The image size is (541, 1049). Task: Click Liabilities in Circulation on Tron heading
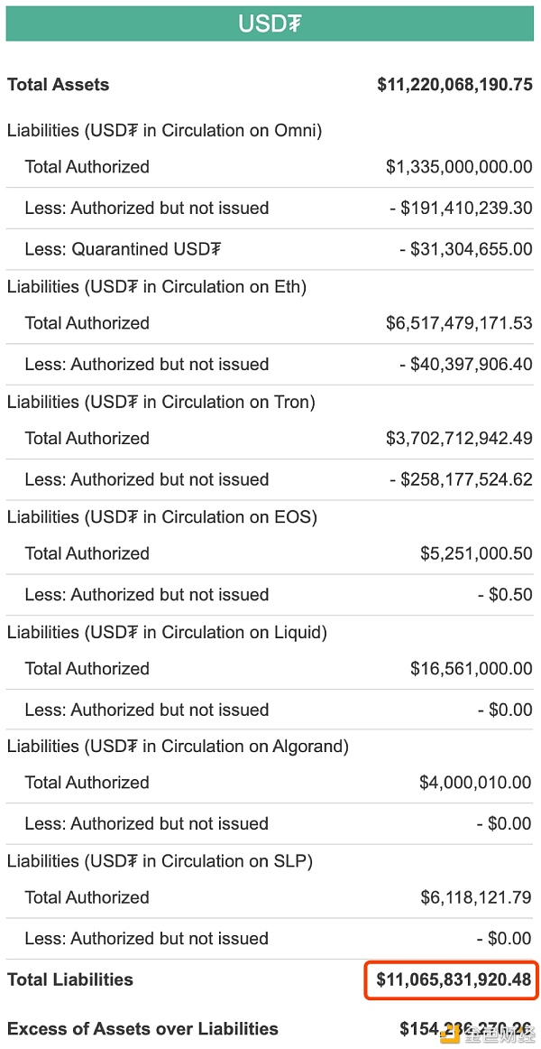click(161, 402)
